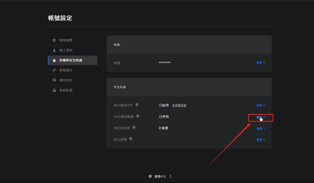
Task: Click the help icon next to 身分驗證APP
Action: coord(137,104)
